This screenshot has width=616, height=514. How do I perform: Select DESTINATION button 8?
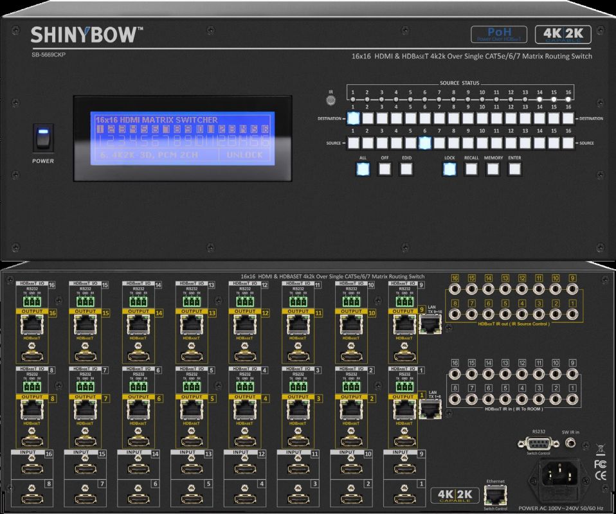[454, 118]
